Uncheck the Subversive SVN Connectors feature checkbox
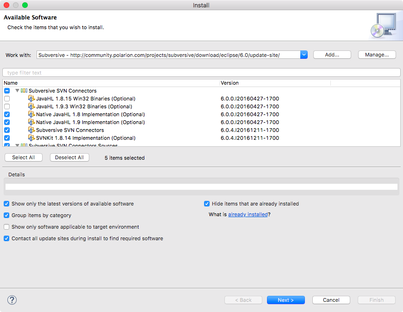 [7, 130]
